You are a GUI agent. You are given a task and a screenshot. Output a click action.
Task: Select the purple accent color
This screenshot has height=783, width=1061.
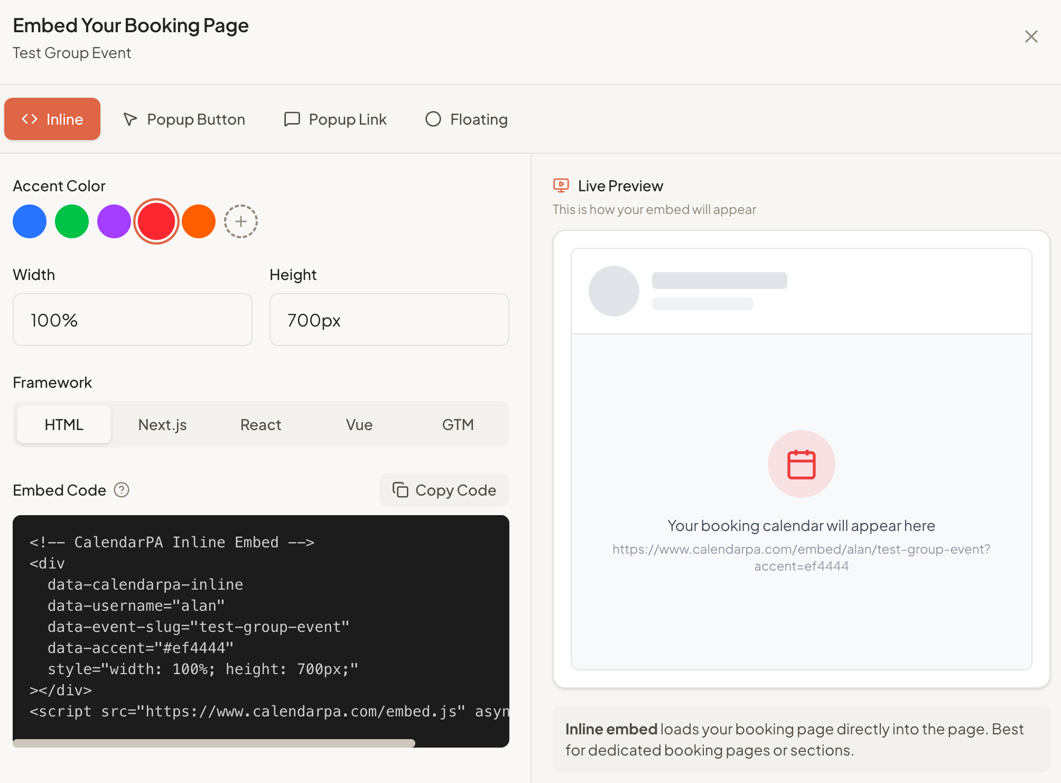[x=114, y=221]
